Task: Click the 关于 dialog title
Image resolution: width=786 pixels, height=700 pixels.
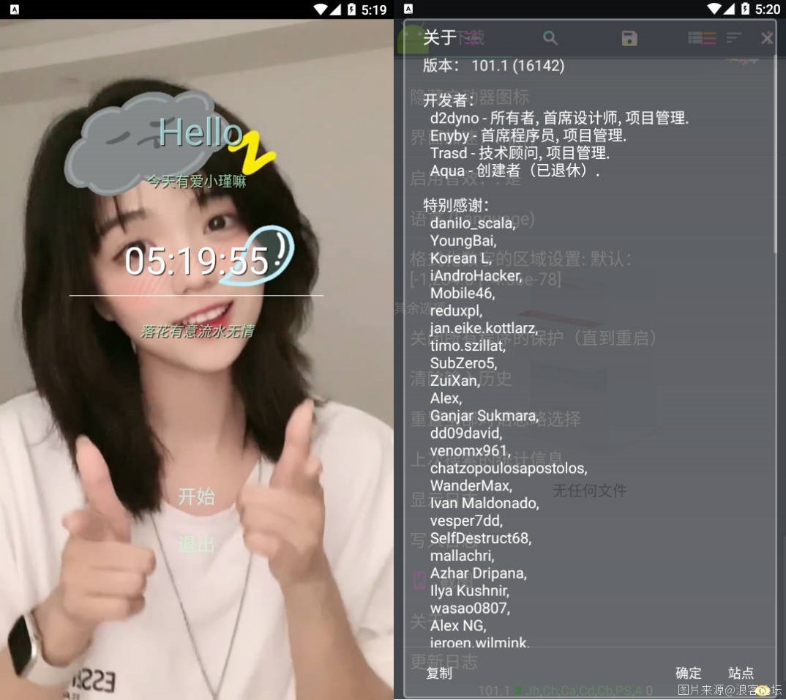Action: (x=440, y=37)
